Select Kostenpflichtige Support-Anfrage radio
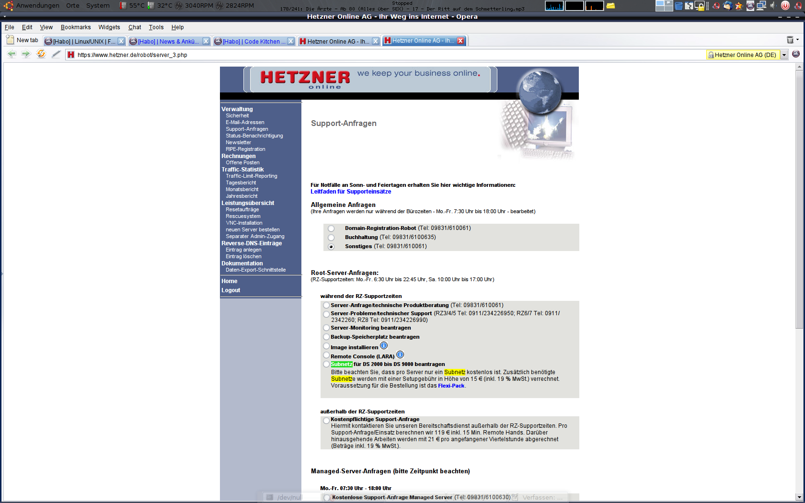Viewport: 805px width, 503px height. click(x=326, y=421)
